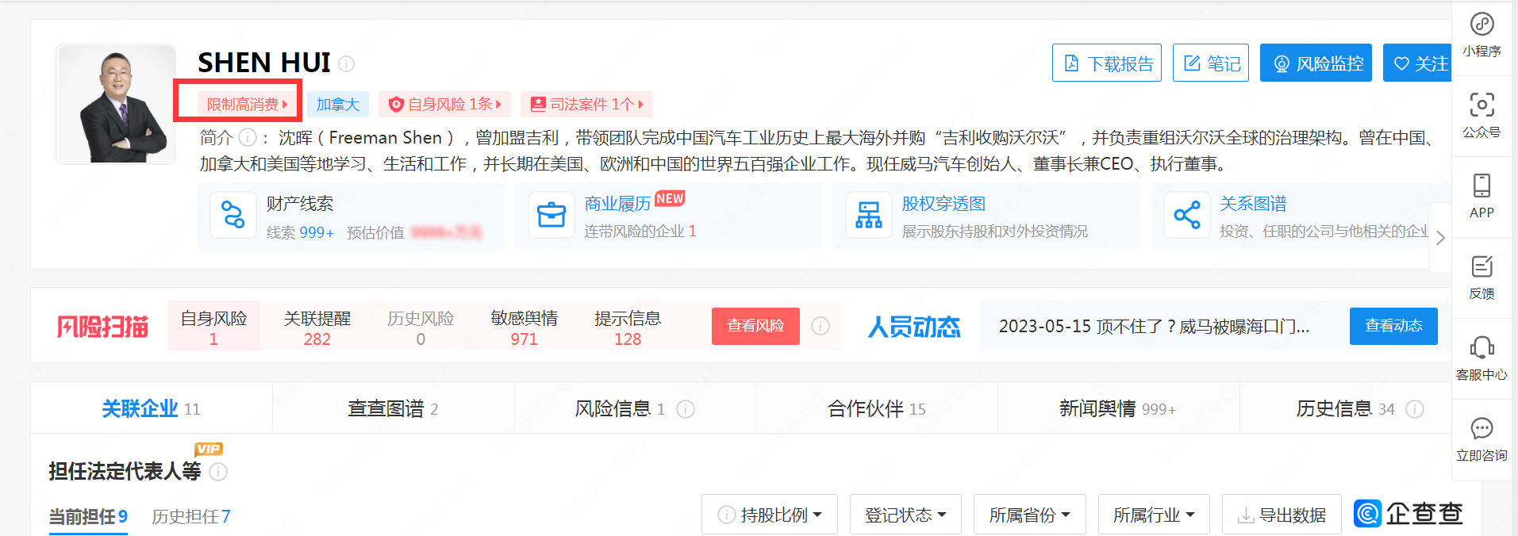This screenshot has height=536, width=1518.
Task: Open 2023-05-15 威马 news headline
Action: (1154, 326)
